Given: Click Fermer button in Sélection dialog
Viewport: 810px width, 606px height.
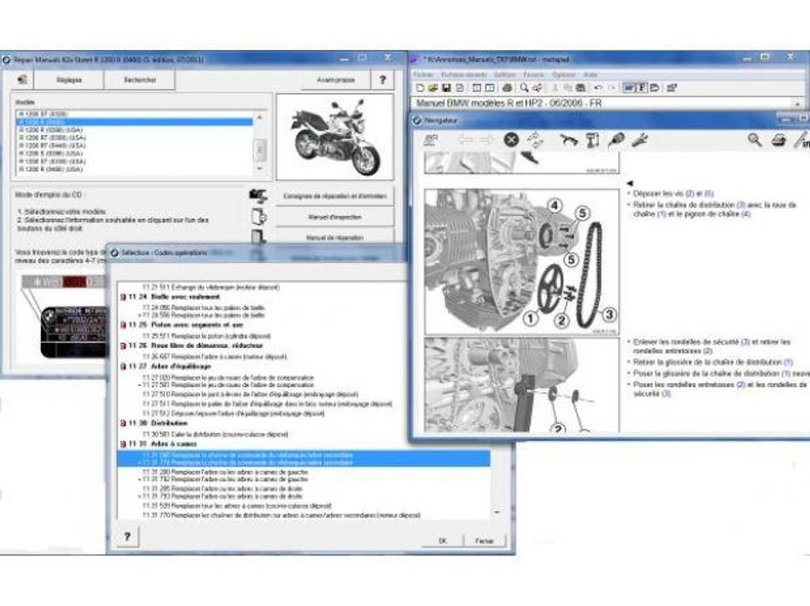Looking at the screenshot, I should point(484,540).
